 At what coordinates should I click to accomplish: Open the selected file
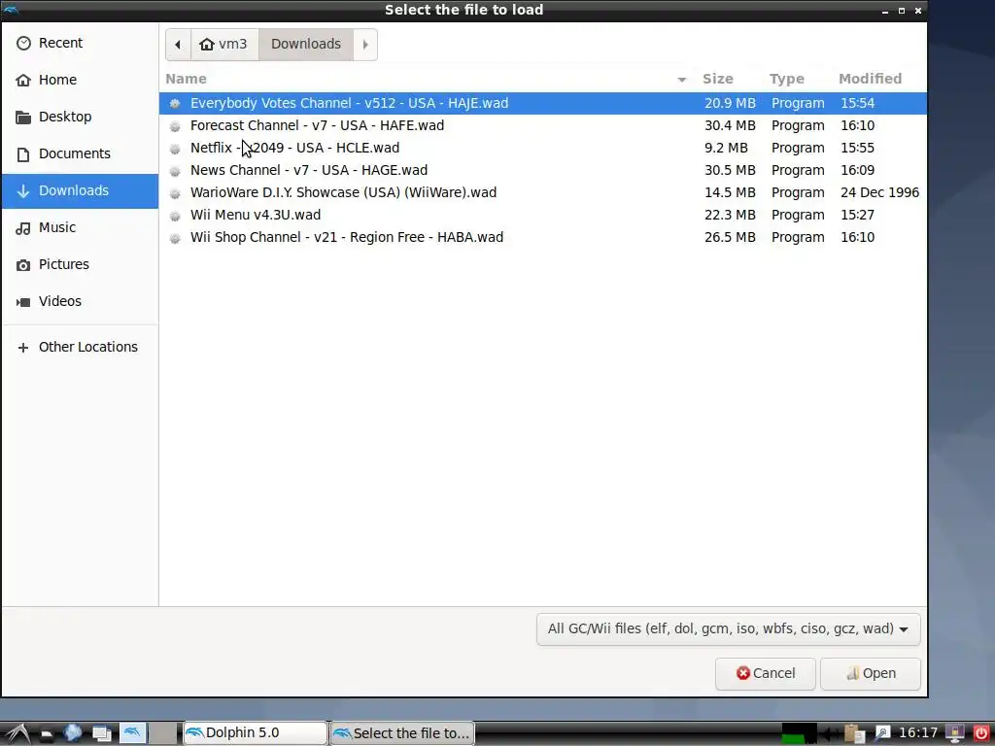click(871, 673)
